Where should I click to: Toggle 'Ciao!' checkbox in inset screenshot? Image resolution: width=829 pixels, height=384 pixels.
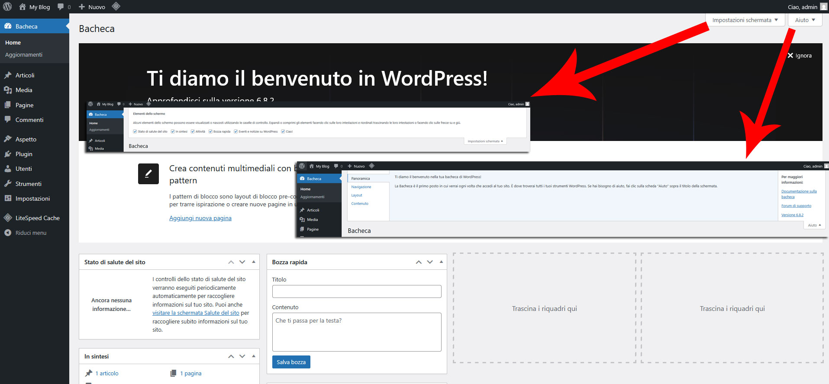point(283,131)
